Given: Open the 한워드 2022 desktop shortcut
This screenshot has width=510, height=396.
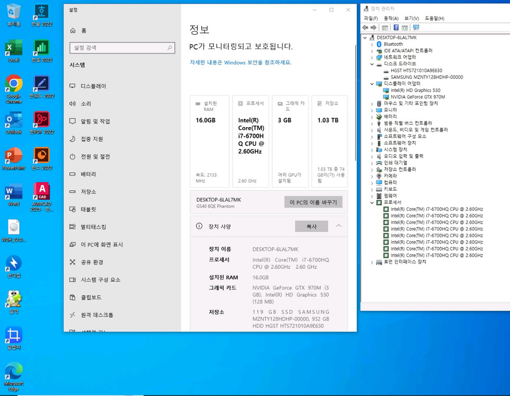Looking at the screenshot, I should click(42, 87).
